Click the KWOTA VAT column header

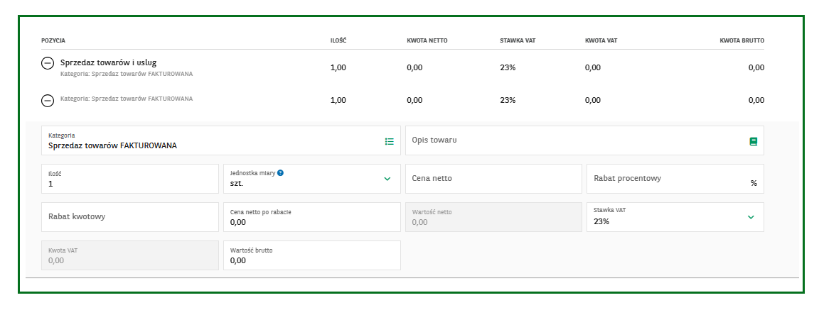[x=601, y=40]
